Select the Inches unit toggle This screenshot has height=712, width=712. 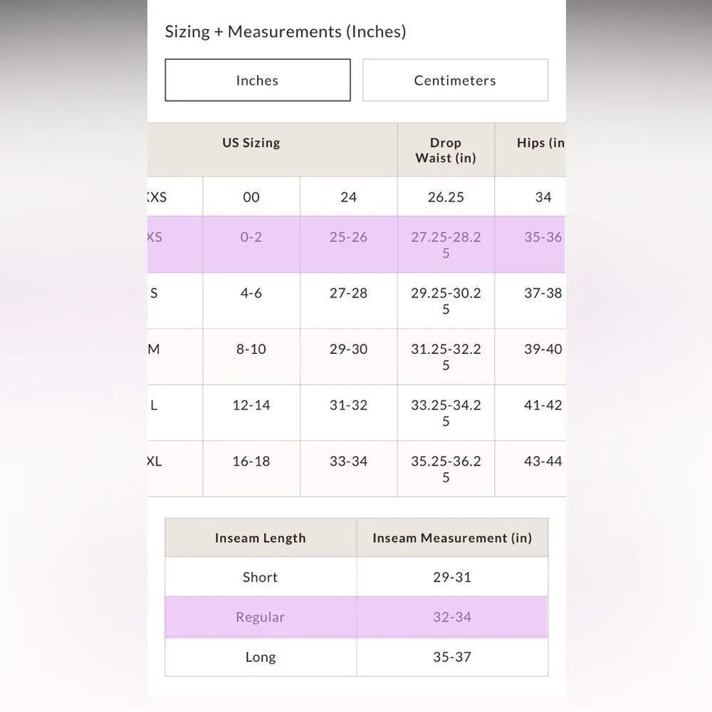pos(257,80)
